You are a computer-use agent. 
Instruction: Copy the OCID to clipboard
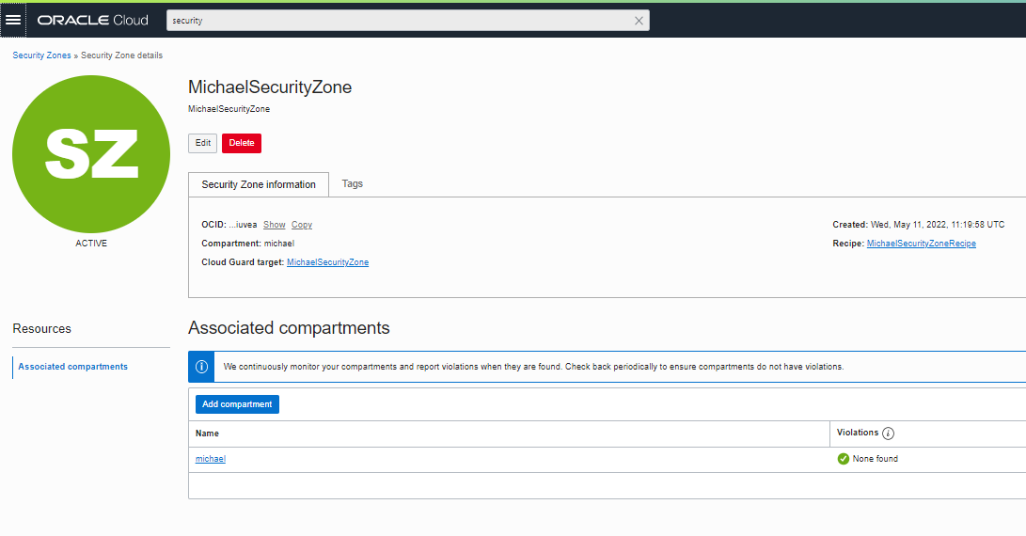(x=302, y=225)
